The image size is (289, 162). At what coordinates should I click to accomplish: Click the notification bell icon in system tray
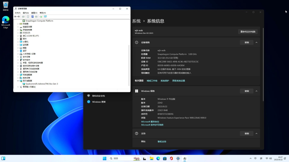285,158
